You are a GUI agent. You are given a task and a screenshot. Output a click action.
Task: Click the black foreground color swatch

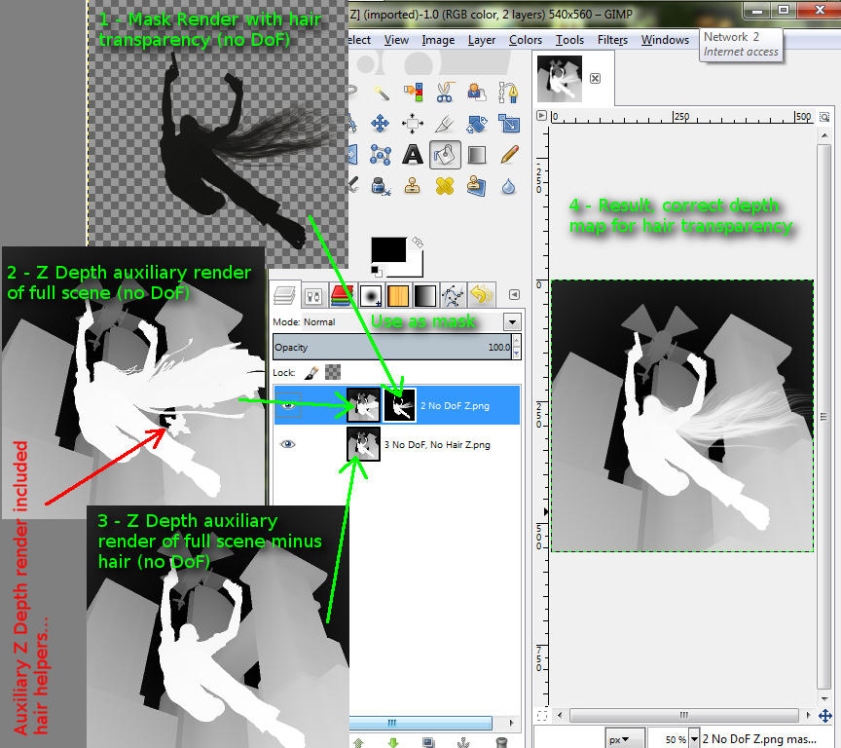click(x=389, y=250)
